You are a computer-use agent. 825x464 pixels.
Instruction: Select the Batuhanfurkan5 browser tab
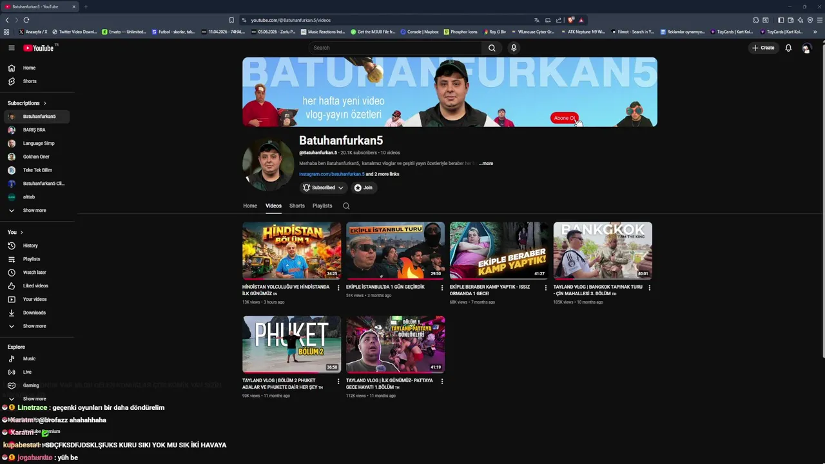point(40,6)
